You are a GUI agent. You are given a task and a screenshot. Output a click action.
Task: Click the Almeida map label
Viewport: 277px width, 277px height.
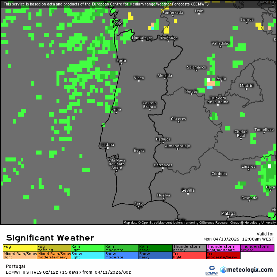[165, 75]
